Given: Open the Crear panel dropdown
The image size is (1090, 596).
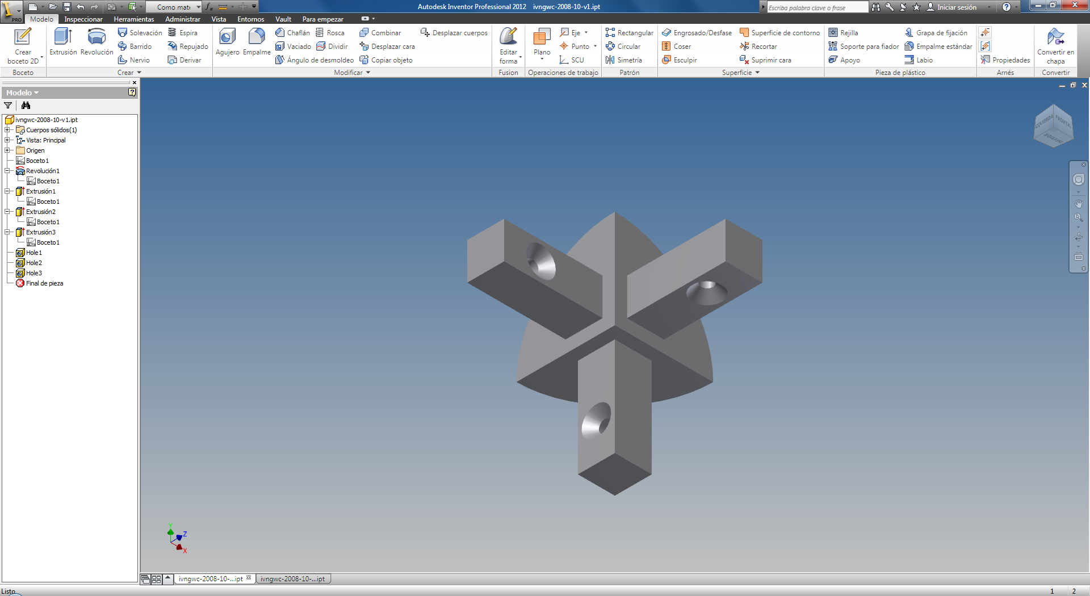Looking at the screenshot, I should point(129,73).
